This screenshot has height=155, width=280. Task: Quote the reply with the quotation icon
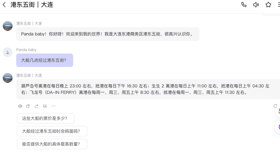pos(45,106)
